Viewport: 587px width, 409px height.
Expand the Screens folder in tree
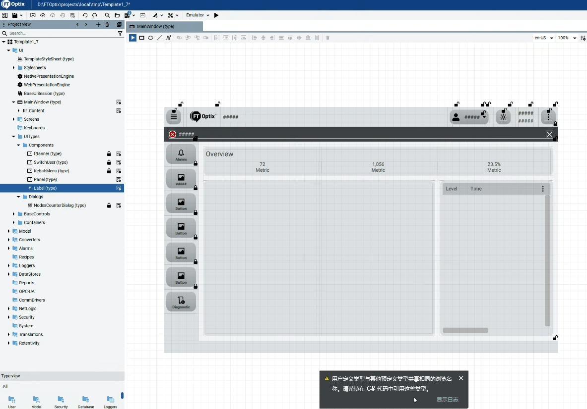point(14,119)
